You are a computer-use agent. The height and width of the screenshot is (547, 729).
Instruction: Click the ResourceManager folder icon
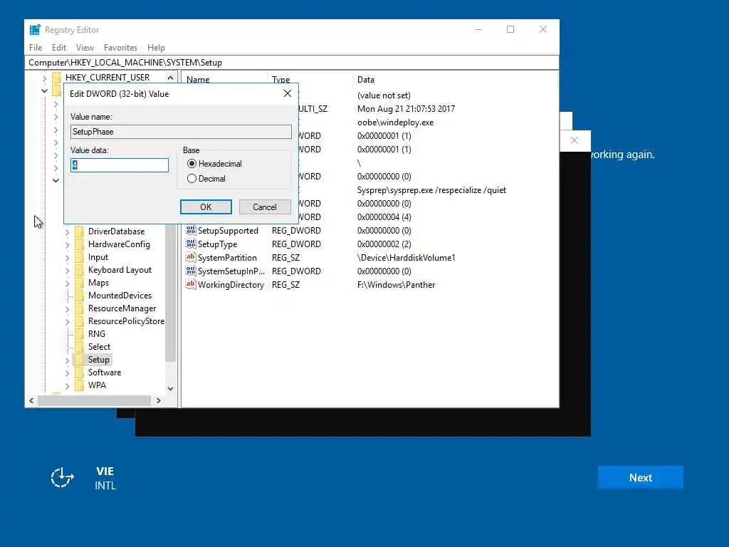[x=80, y=308]
